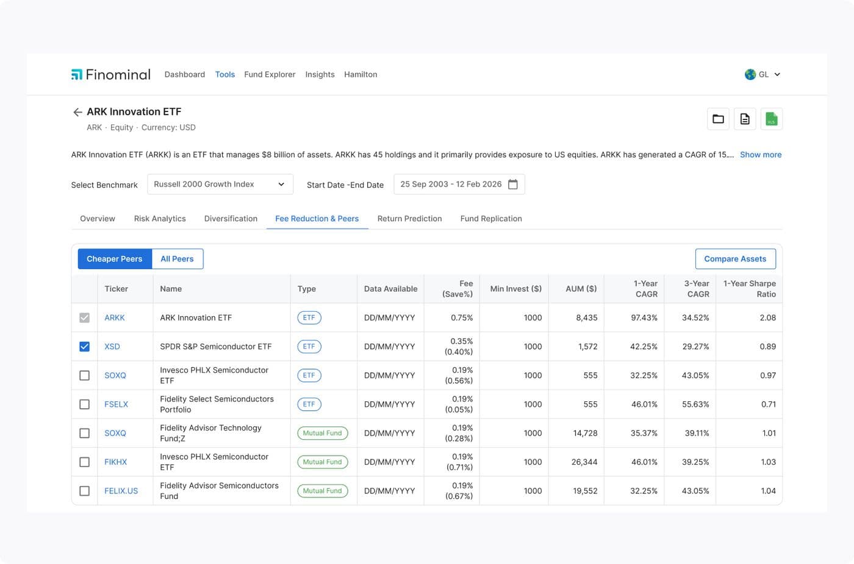Viewport: 854px width, 564px height.
Task: Select the All Peers toggle option
Action: [177, 259]
